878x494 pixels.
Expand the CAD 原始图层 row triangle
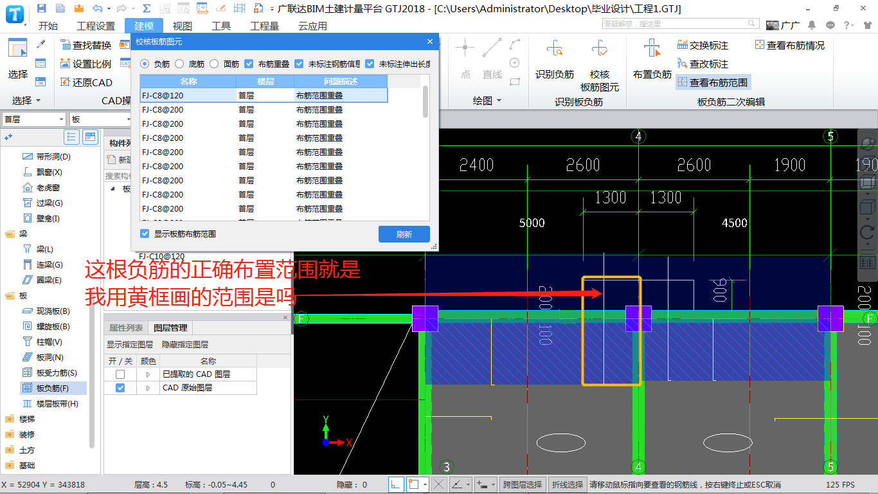tap(148, 389)
